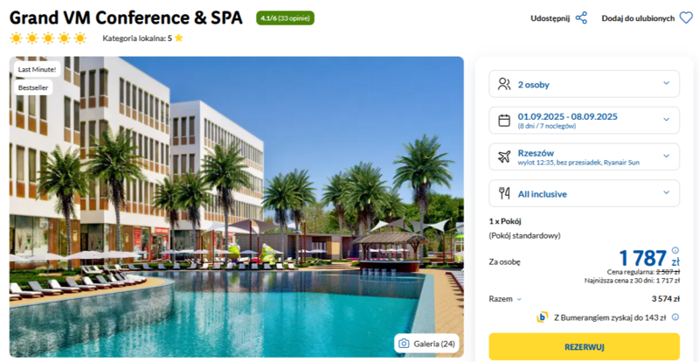
Task: Click the Bumerang info icon
Action: (675, 317)
